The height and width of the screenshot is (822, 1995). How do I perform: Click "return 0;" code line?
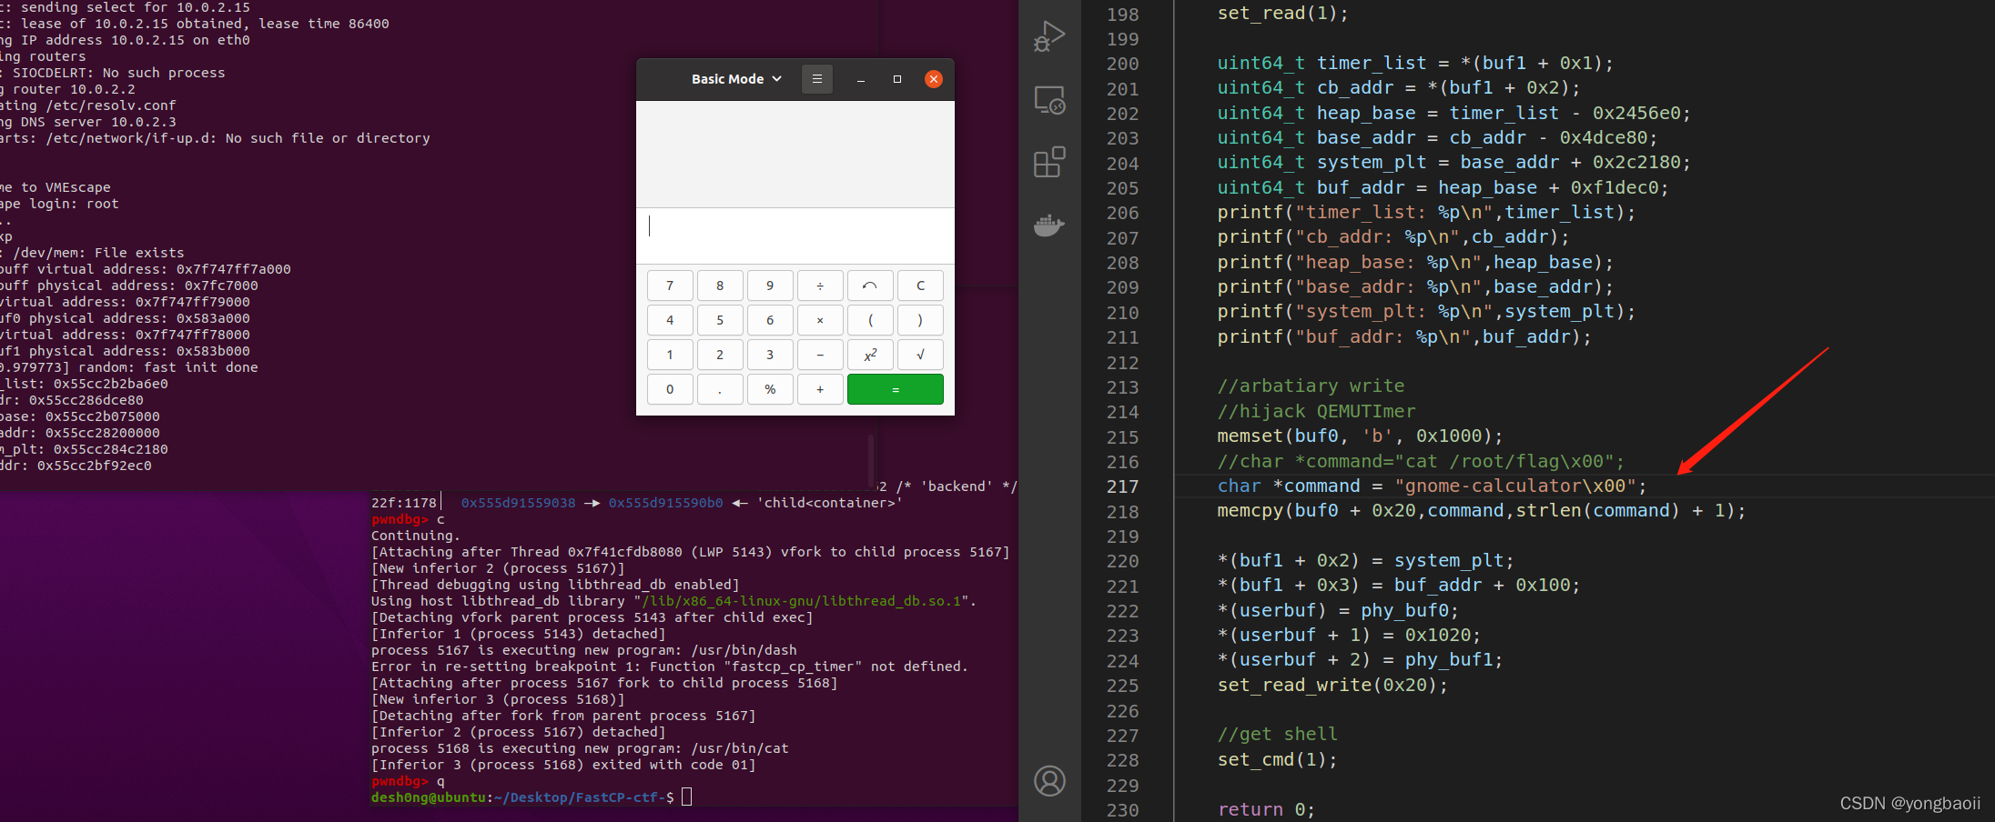pyautogui.click(x=1266, y=809)
